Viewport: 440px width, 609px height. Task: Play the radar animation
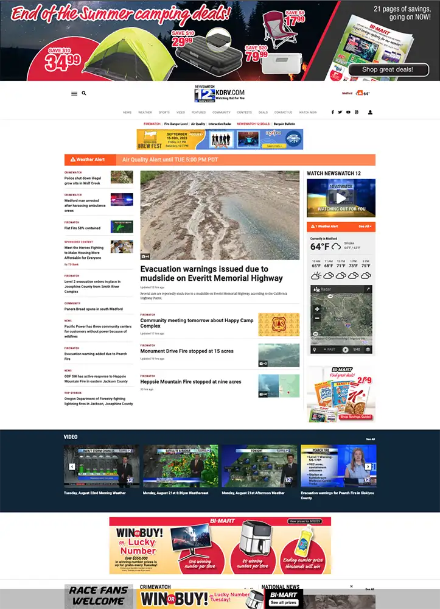(x=345, y=350)
